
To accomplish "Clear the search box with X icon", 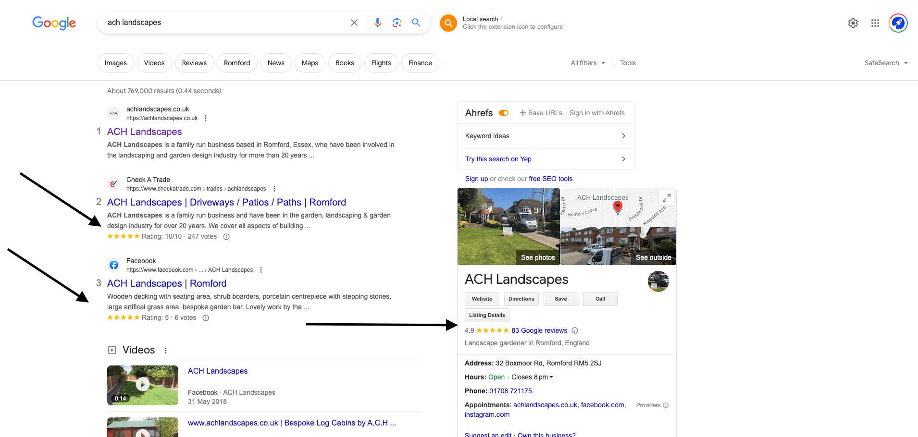I will click(x=354, y=23).
